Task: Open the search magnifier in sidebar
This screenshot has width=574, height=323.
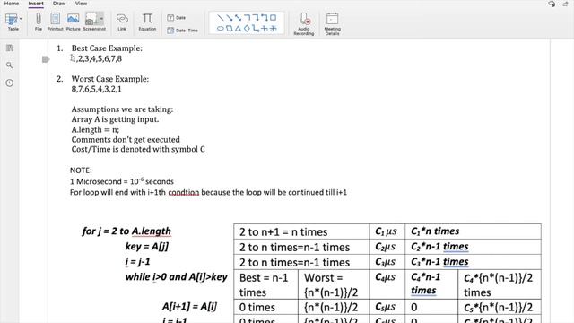Action: click(10, 65)
